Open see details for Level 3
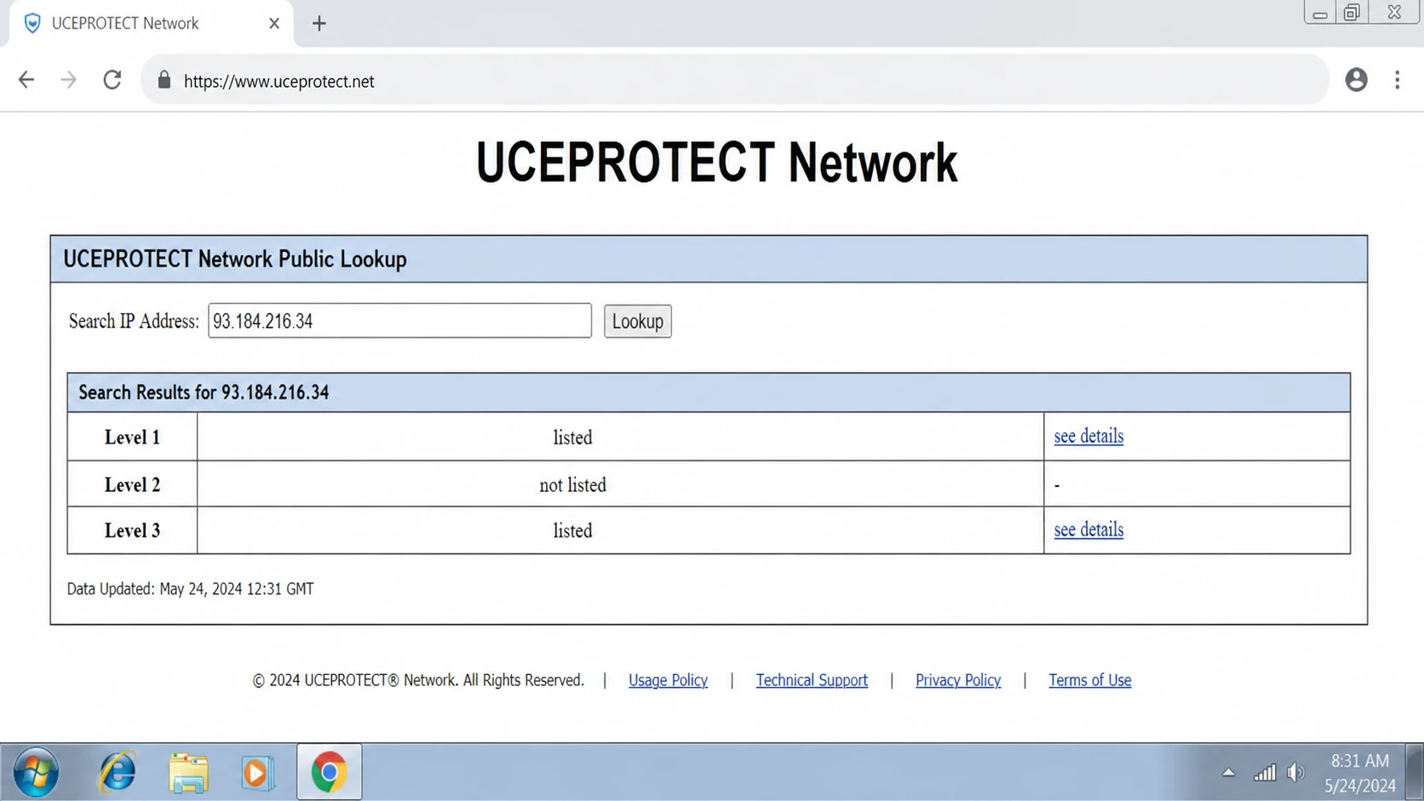Screen dimensions: 1424x801 [x=1088, y=529]
